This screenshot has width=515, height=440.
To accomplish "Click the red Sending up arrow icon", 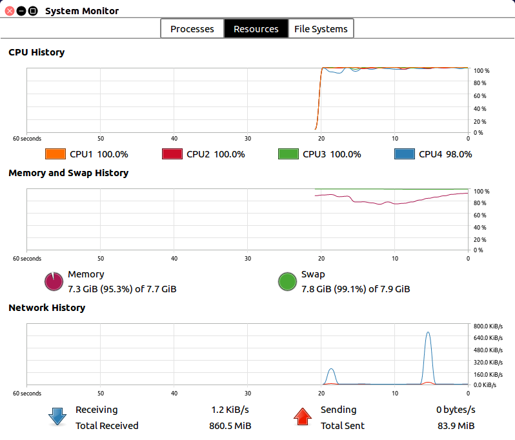I will click(302, 417).
